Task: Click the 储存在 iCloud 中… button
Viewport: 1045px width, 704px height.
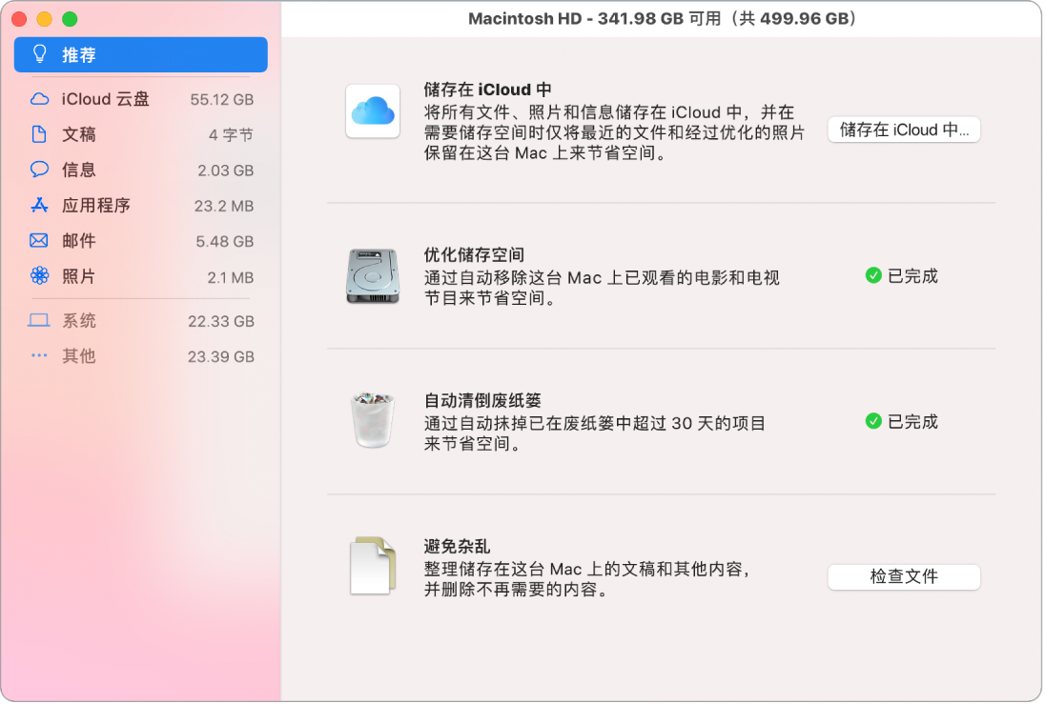Action: [904, 130]
